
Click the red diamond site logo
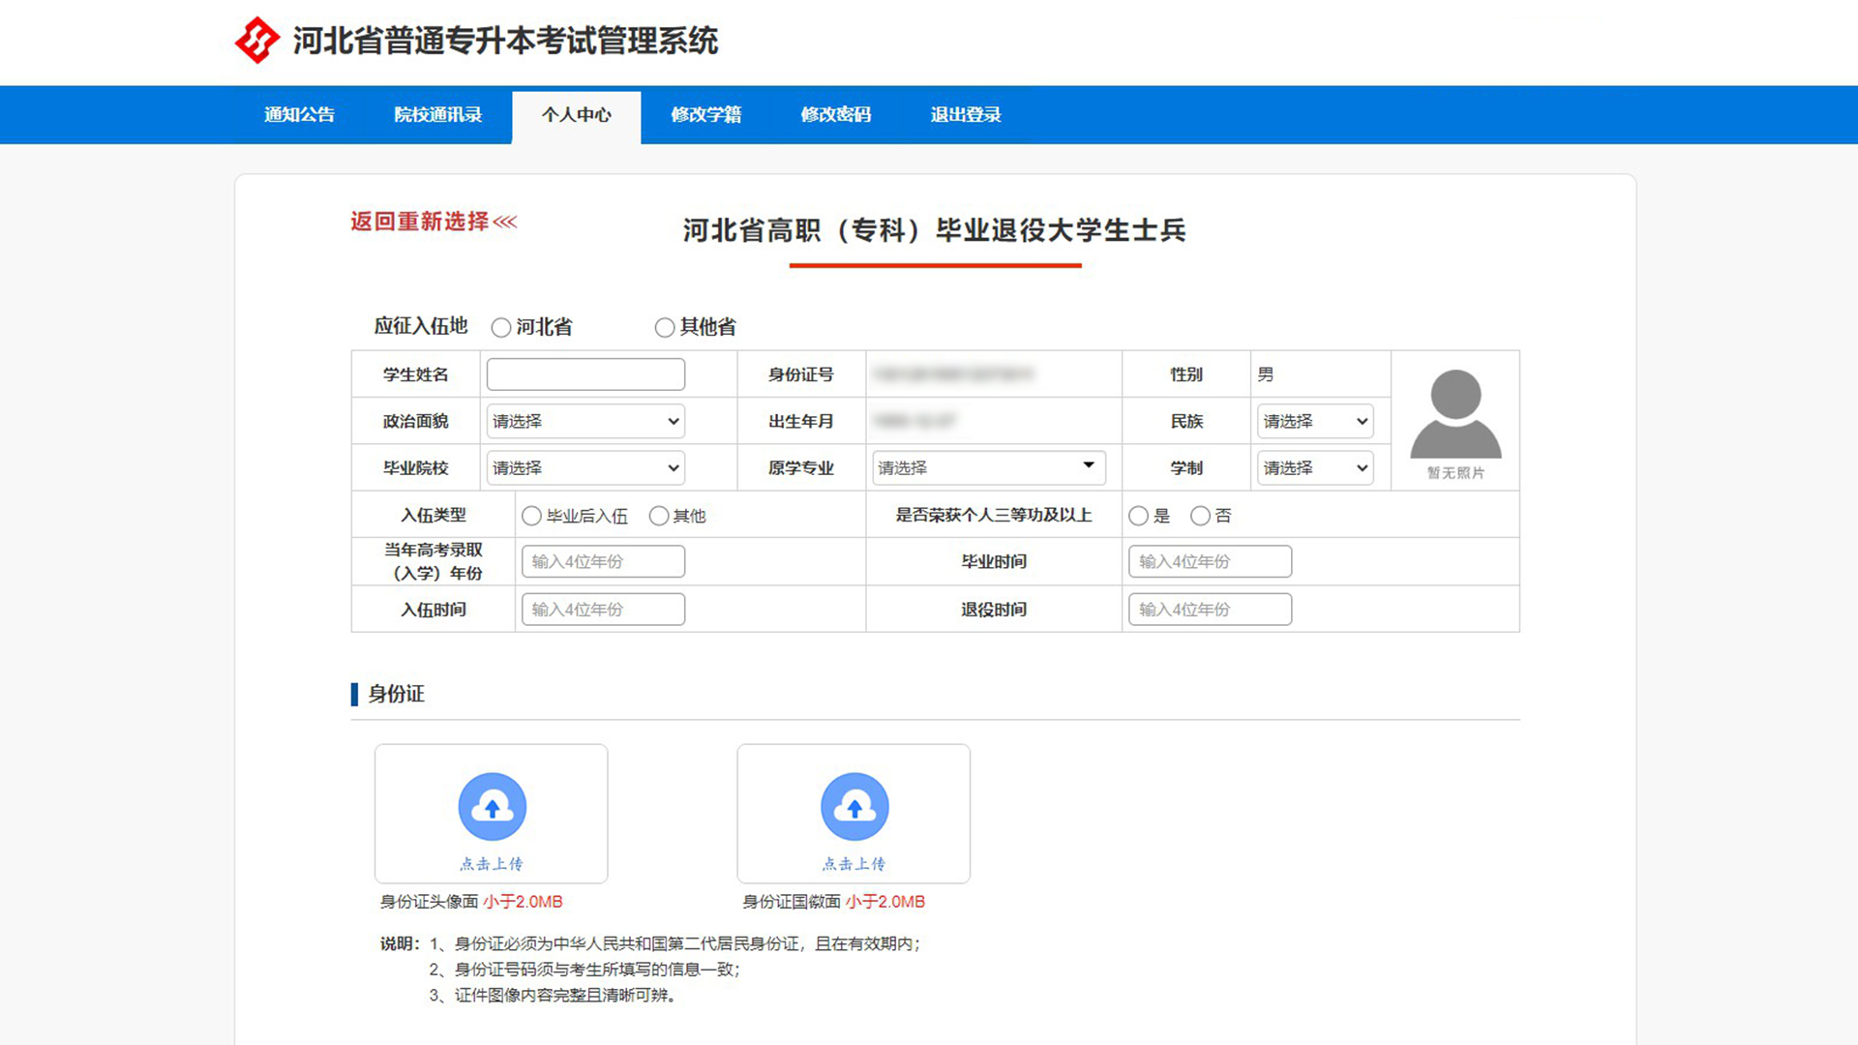pos(257,41)
